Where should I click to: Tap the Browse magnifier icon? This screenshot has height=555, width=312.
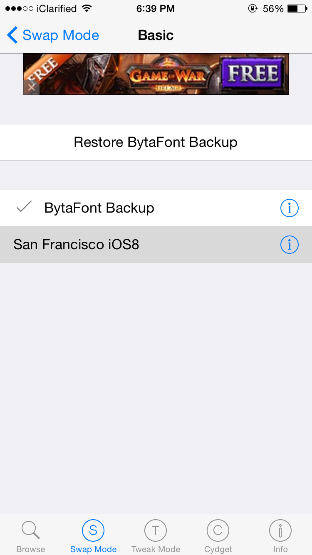point(30,530)
